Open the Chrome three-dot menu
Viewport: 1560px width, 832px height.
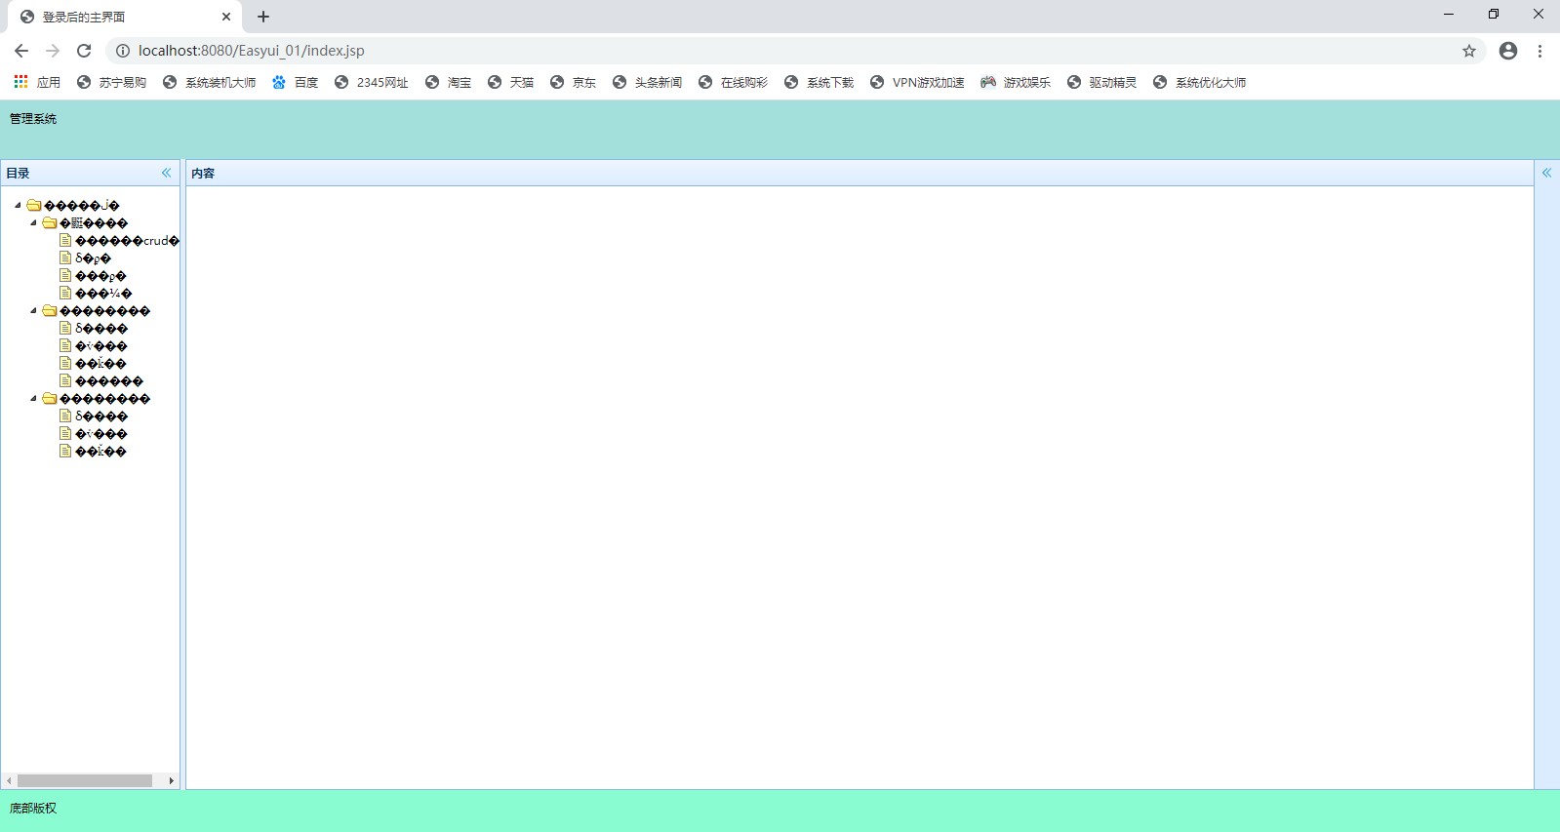click(x=1540, y=51)
